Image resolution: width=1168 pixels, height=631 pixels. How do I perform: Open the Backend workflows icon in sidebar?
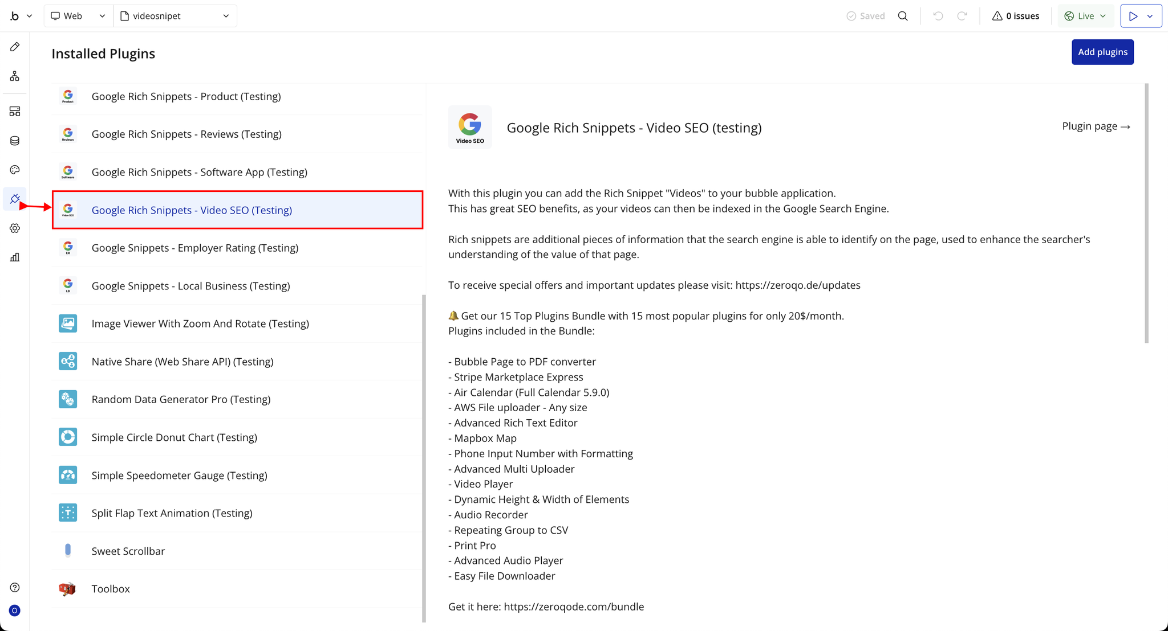click(15, 111)
